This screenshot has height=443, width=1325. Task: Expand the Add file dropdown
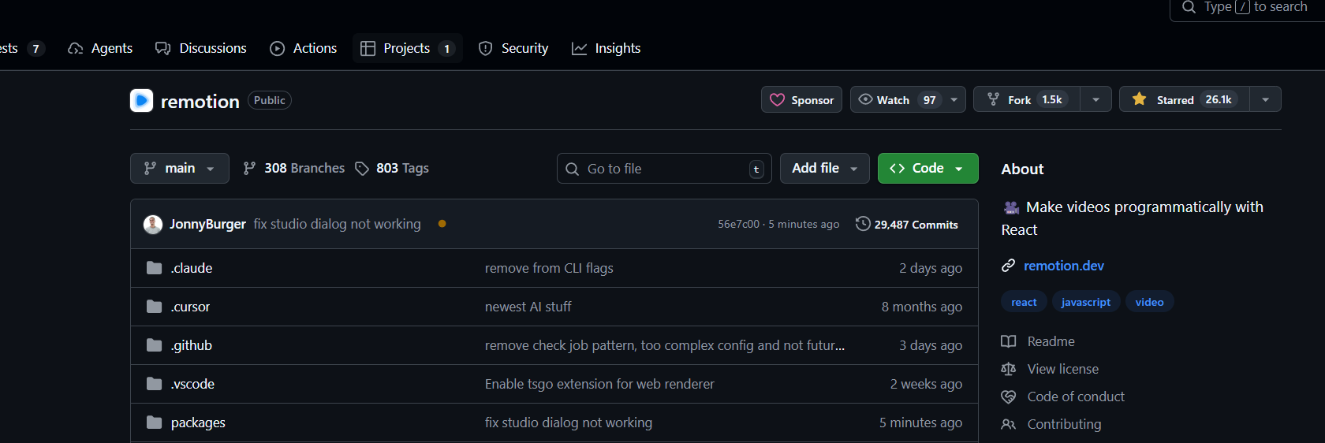coord(824,169)
